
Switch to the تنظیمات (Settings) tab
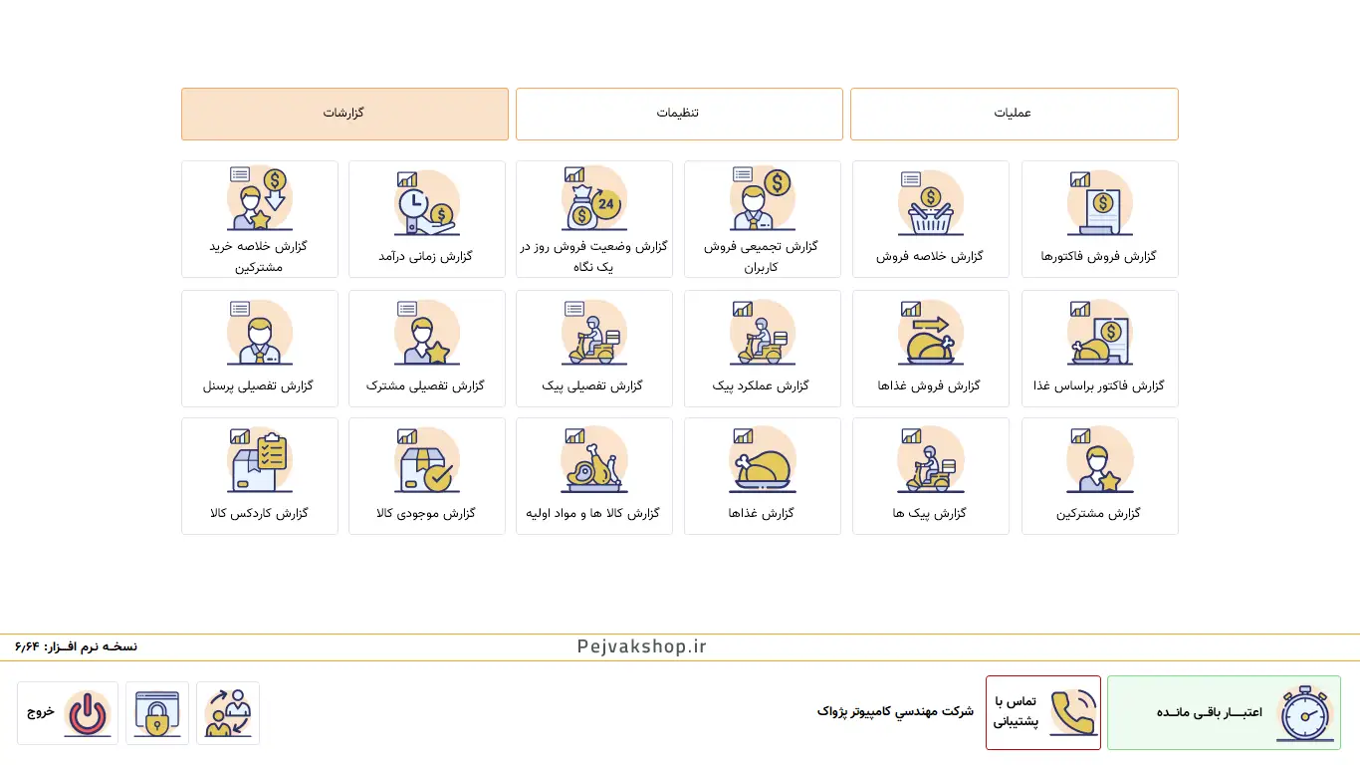pyautogui.click(x=678, y=114)
